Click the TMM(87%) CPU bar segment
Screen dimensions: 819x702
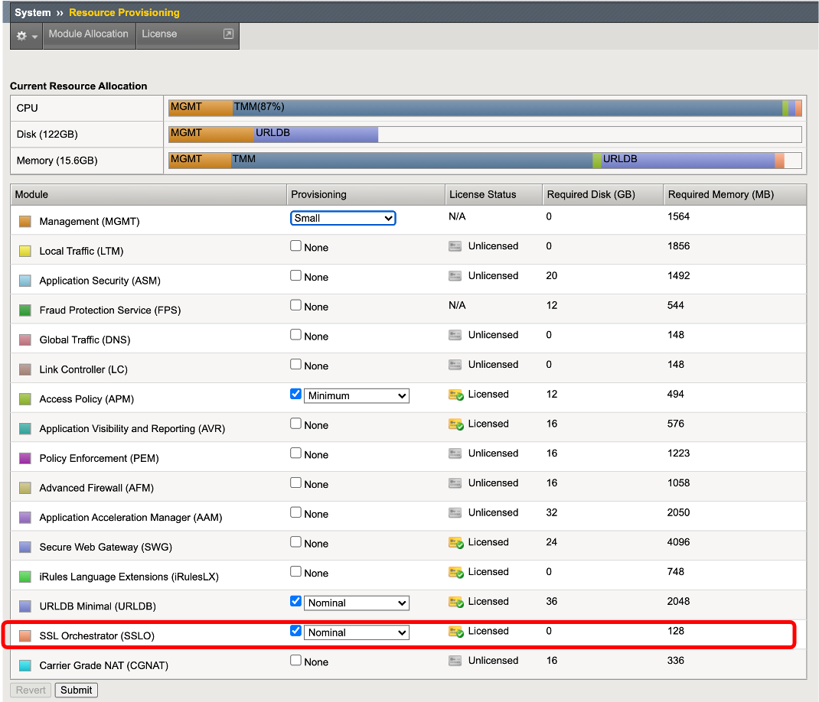point(507,108)
